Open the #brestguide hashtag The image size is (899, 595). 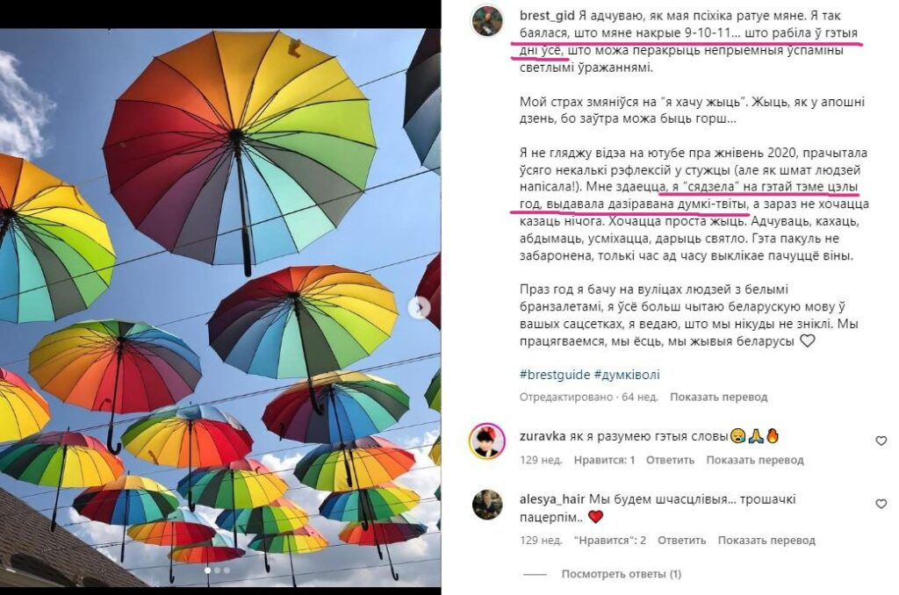[555, 375]
